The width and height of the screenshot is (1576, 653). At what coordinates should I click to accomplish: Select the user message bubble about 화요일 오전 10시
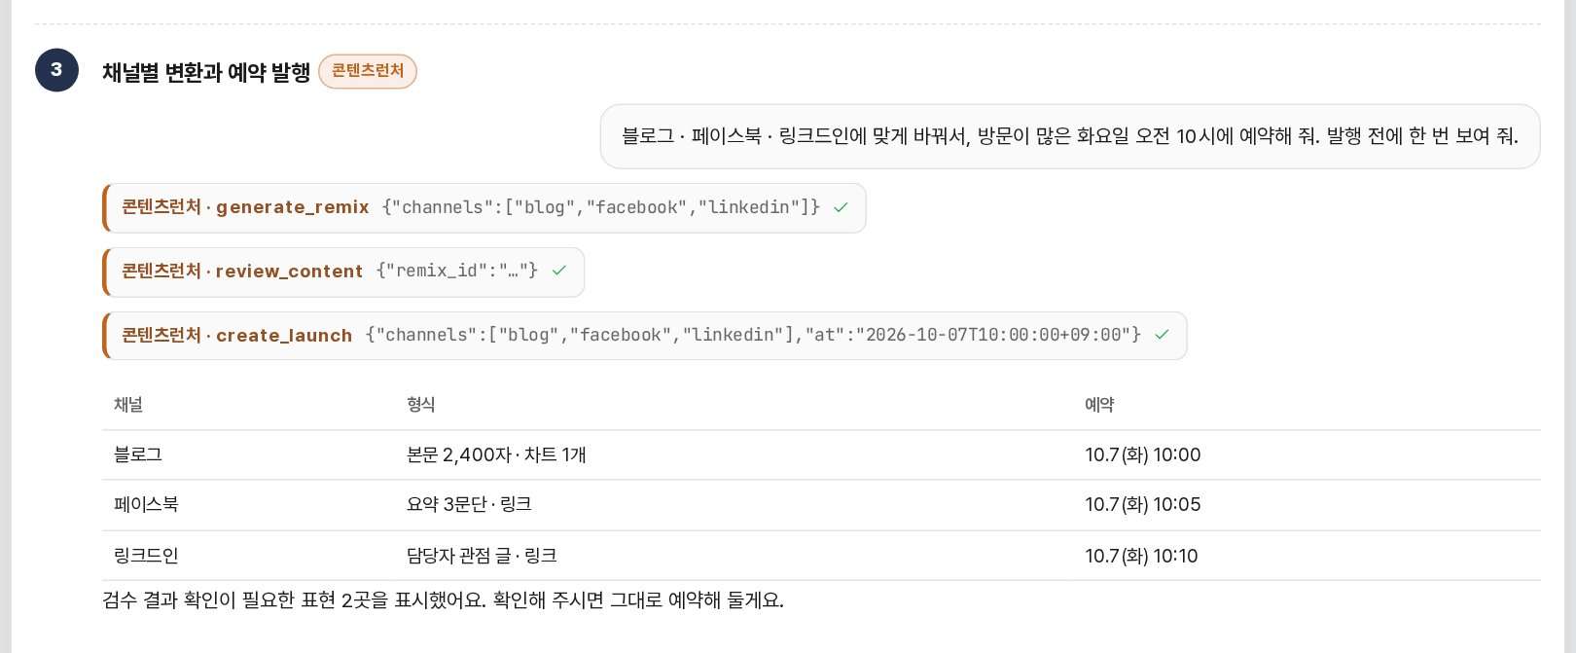(x=1070, y=136)
